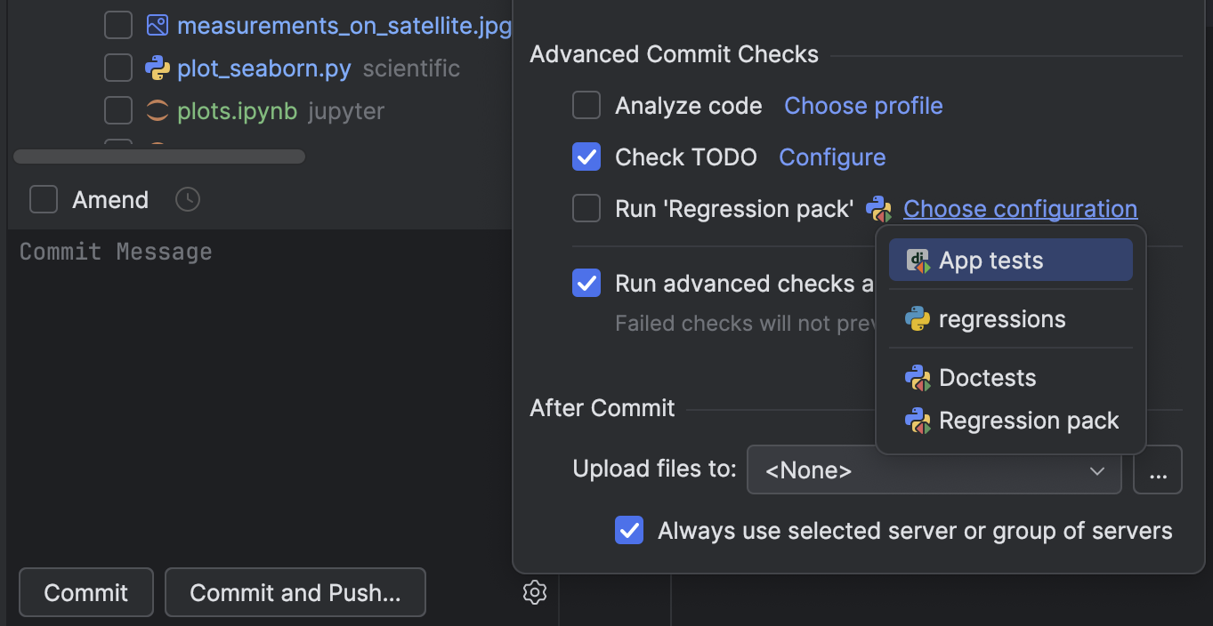This screenshot has height=626, width=1213.
Task: Select Doctests from the configuration list
Action: click(987, 378)
